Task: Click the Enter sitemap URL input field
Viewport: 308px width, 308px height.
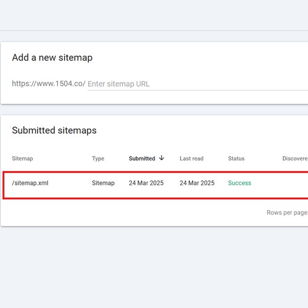Action: 198,84
